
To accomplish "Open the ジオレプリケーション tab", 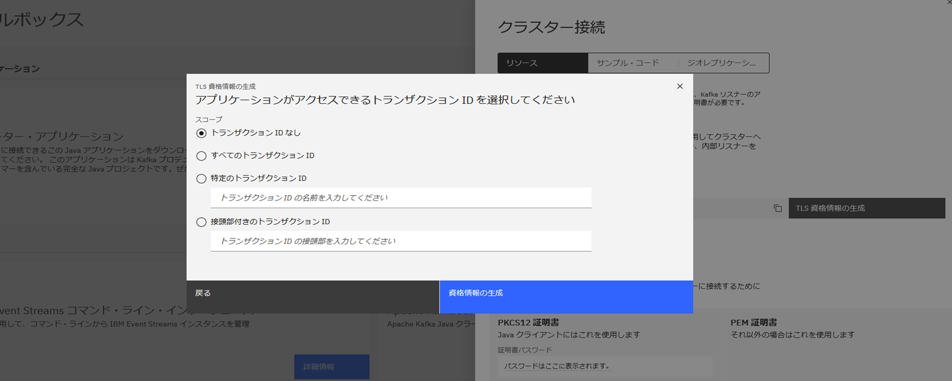I will coord(724,63).
